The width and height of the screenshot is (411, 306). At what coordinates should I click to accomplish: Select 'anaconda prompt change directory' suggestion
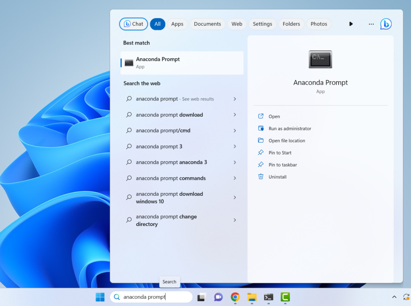pos(182,220)
